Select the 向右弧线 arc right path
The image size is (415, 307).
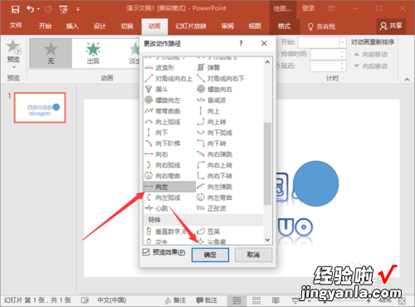tap(163, 165)
